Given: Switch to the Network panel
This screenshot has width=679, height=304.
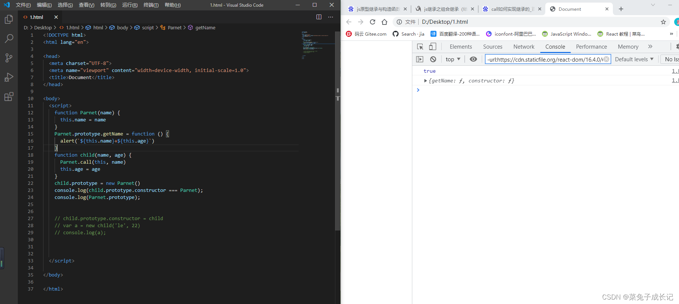Looking at the screenshot, I should (524, 47).
